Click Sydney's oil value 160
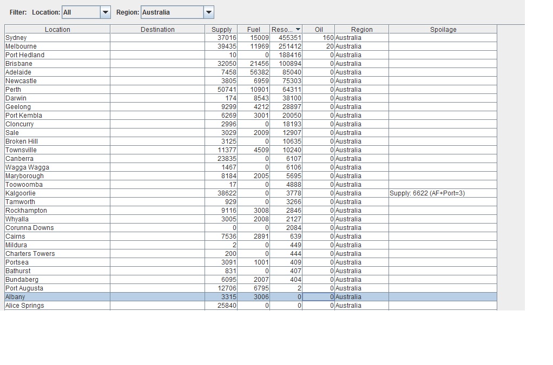The width and height of the screenshot is (553, 365). pos(328,38)
